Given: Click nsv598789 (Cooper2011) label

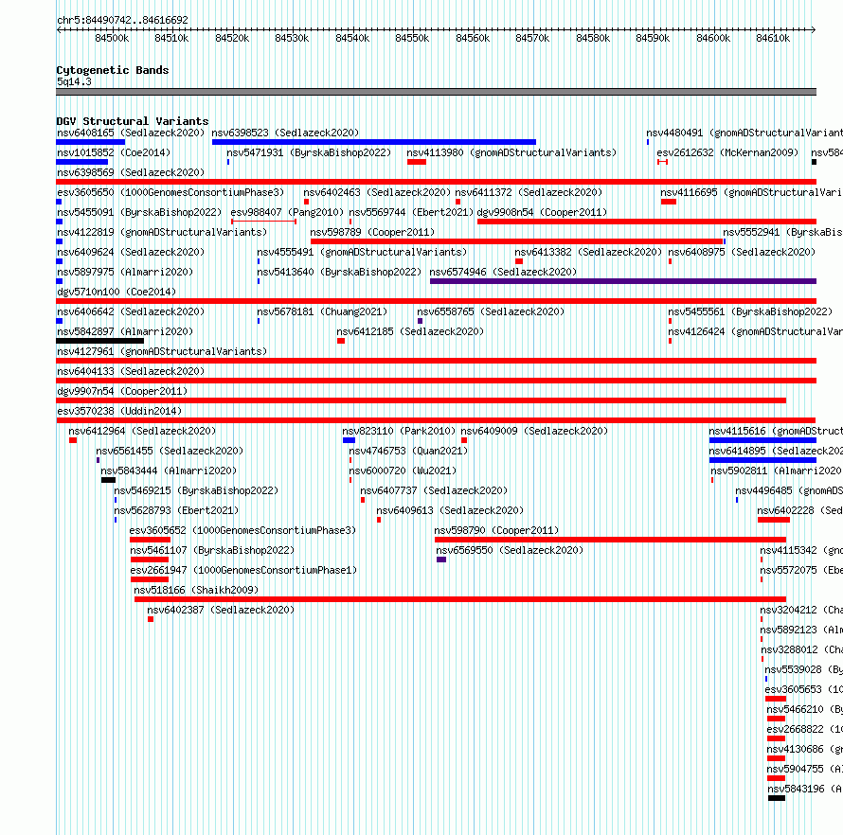Looking at the screenshot, I should (372, 232).
